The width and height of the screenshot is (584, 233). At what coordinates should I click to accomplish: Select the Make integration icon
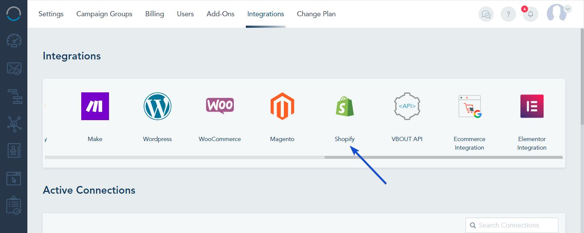point(95,106)
